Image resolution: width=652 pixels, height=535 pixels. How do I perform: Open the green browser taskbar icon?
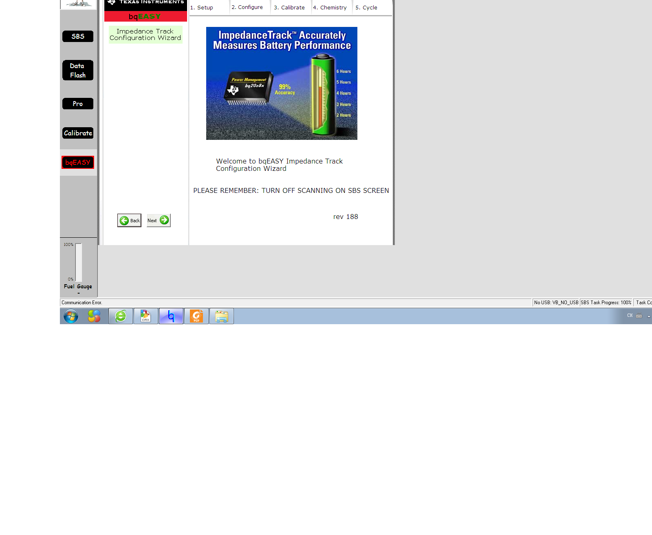[121, 316]
